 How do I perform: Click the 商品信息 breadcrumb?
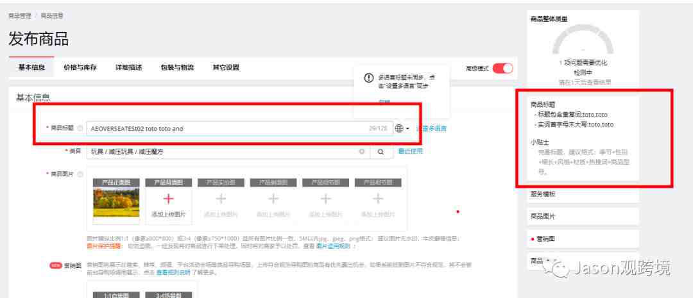click(52, 16)
